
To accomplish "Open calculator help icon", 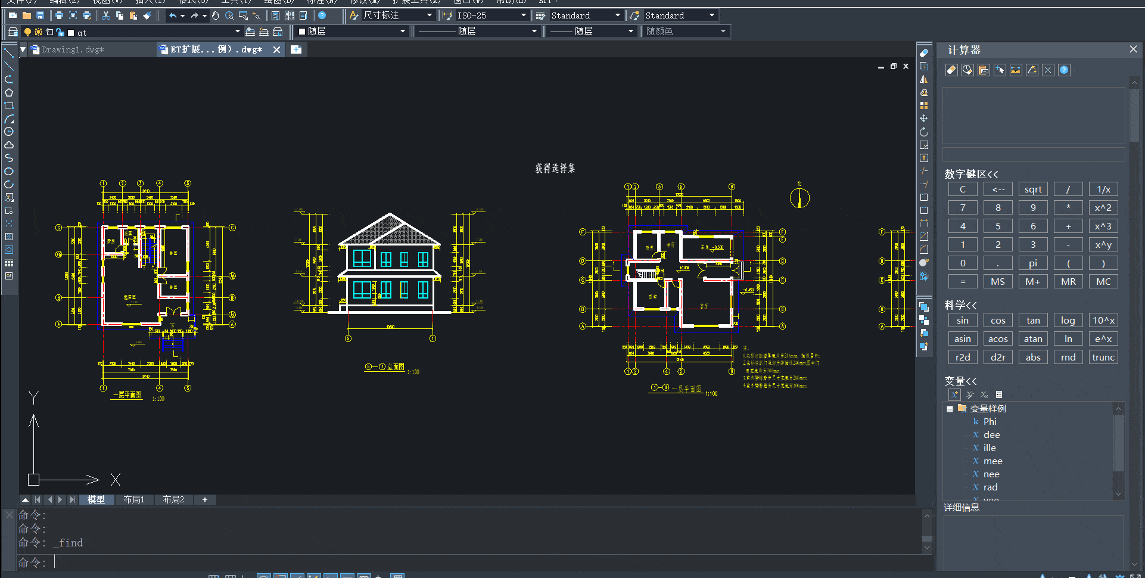I will click(1064, 70).
